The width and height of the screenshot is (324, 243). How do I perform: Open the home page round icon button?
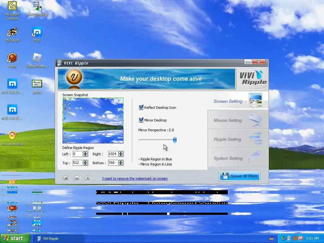66,178
